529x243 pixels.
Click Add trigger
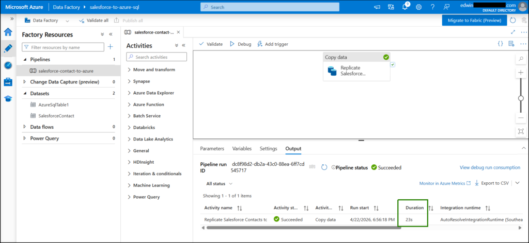pos(273,44)
